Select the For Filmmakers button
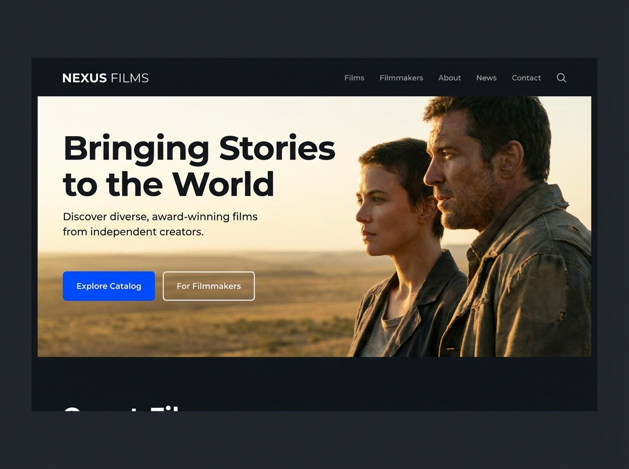This screenshot has width=629, height=469. [x=209, y=286]
